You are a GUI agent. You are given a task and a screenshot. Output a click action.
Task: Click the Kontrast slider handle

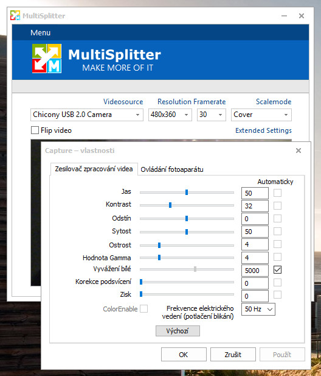point(170,205)
